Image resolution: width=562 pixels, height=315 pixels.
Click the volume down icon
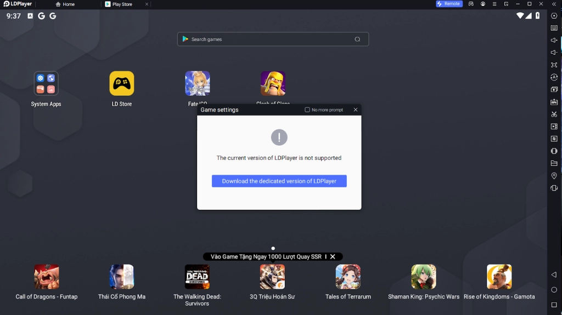[554, 53]
